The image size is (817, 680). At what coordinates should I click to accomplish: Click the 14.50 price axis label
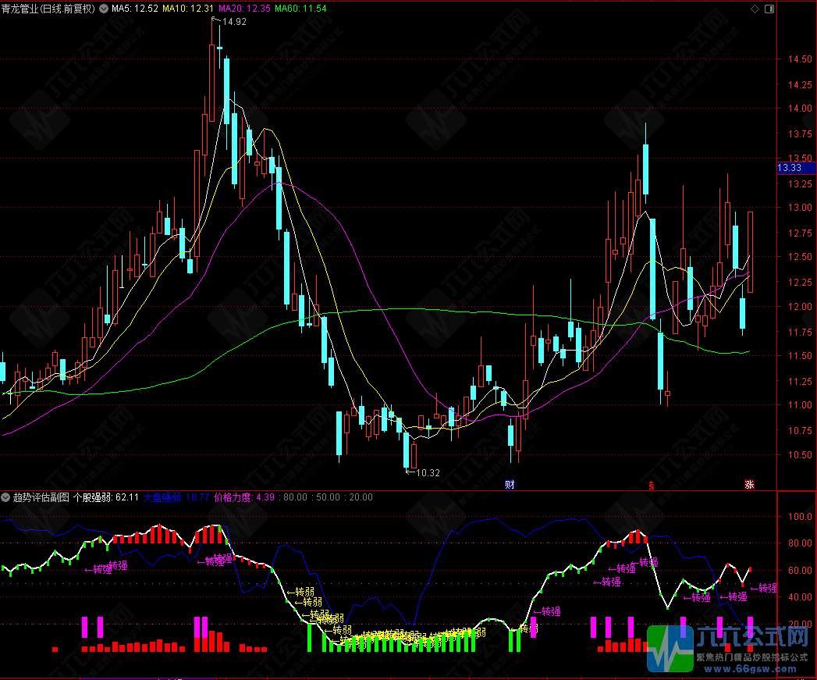click(x=800, y=59)
